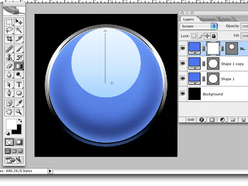The width and height of the screenshot is (248, 186).
Task: Hide the Shape 1 copy layer
Action: 183,64
